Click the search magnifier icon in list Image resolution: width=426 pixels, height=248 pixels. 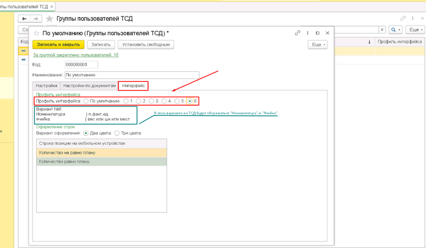395,30
